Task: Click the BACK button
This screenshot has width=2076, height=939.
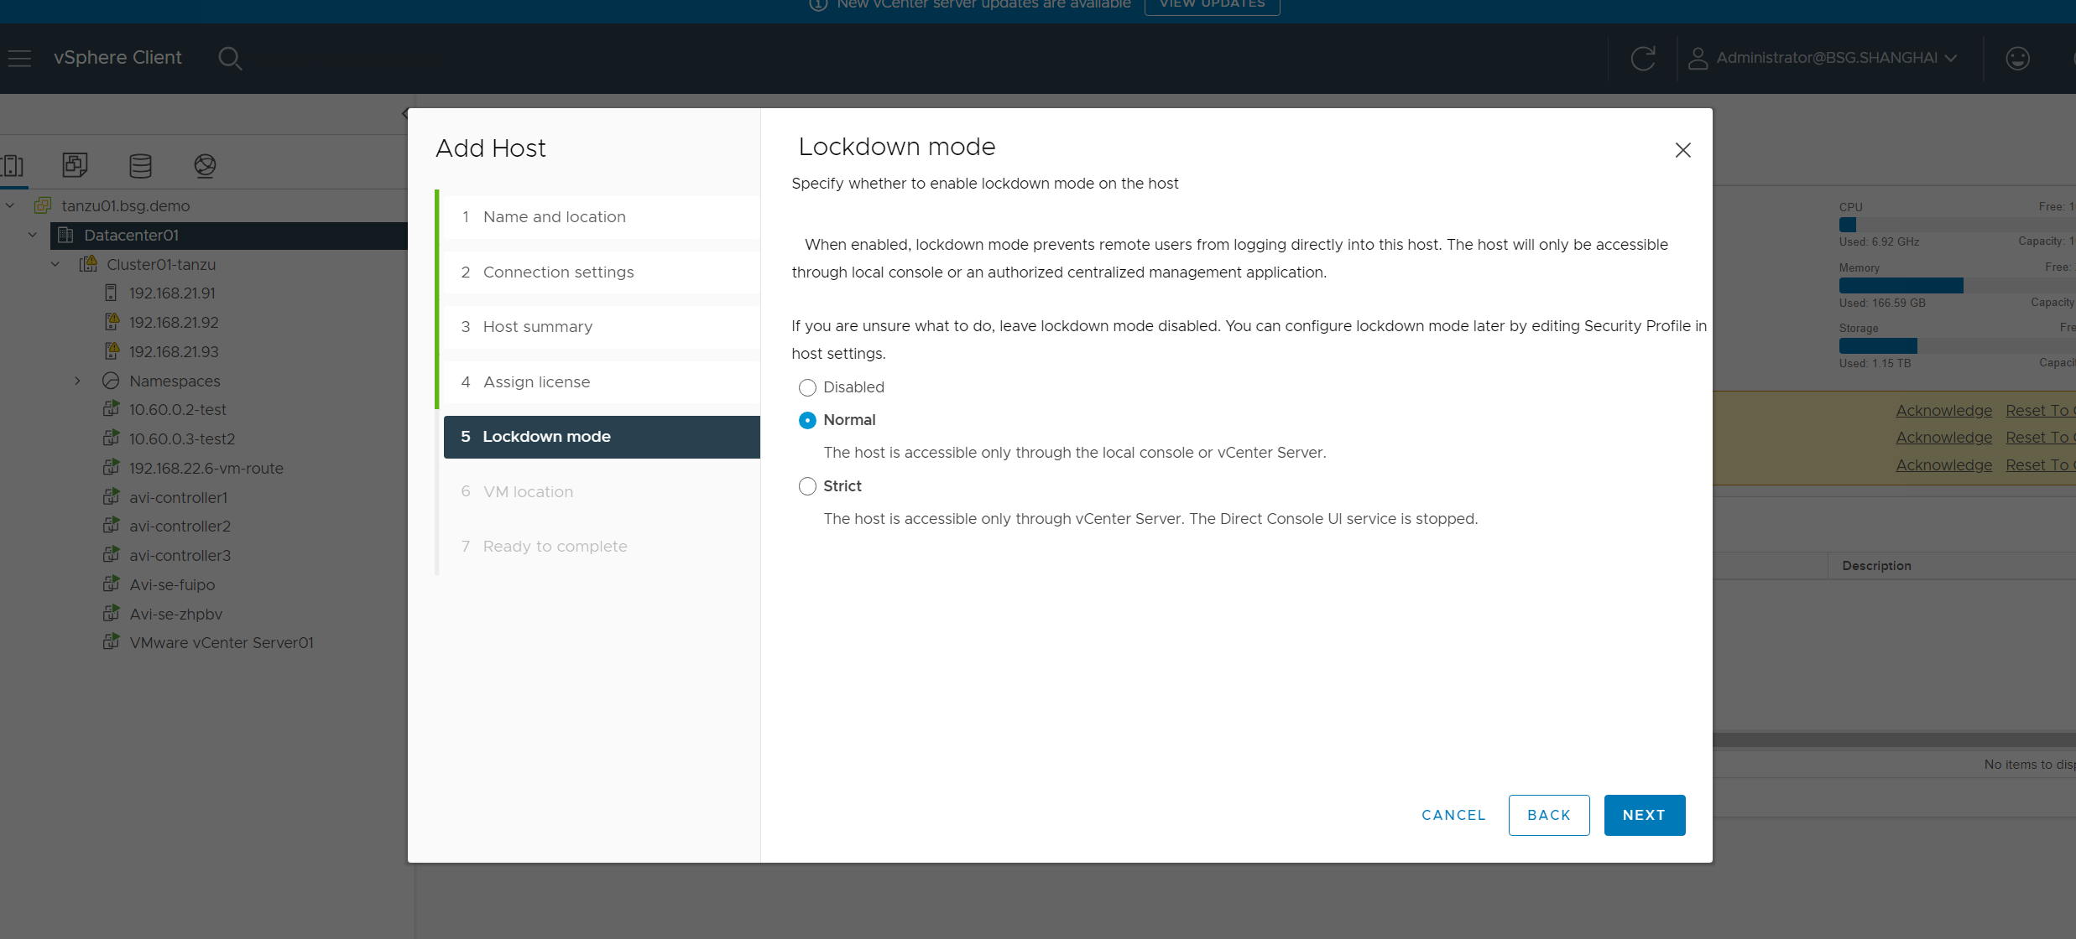Action: [x=1548, y=815]
